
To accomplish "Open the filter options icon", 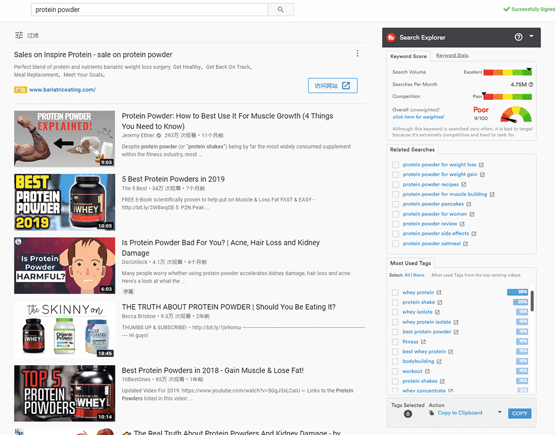I will (x=19, y=35).
